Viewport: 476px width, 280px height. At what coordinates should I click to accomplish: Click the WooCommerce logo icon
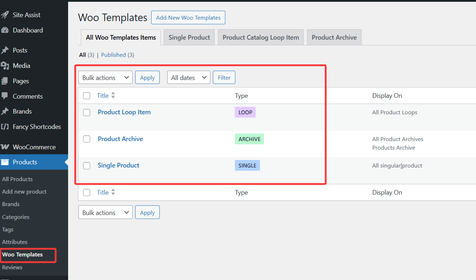click(5, 147)
